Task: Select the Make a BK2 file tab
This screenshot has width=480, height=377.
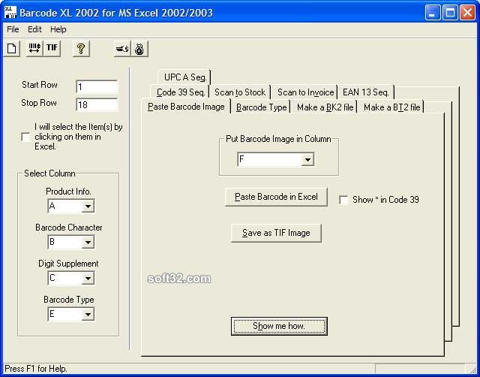Action: pos(325,107)
